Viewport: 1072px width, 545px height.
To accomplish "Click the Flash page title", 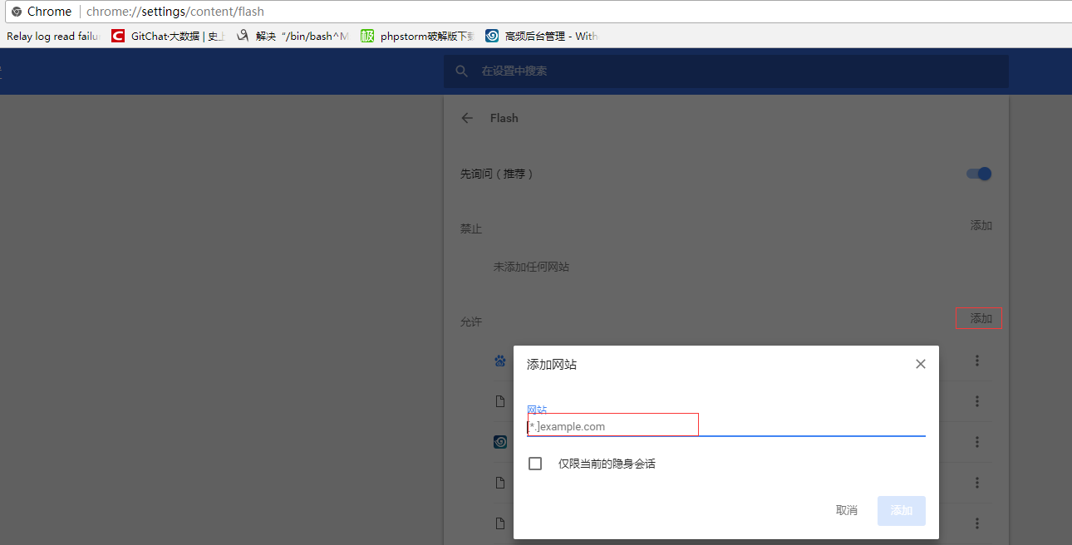I will coord(504,118).
